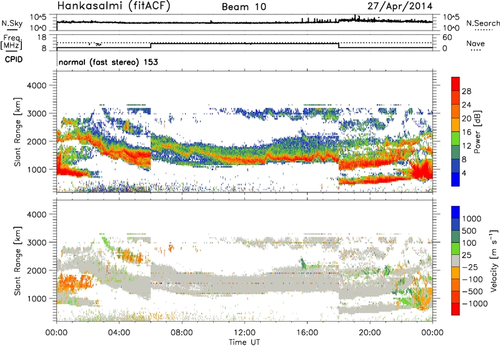
Task: Click the 'Freq. [MHz]' axis label
Action: (x=11, y=42)
